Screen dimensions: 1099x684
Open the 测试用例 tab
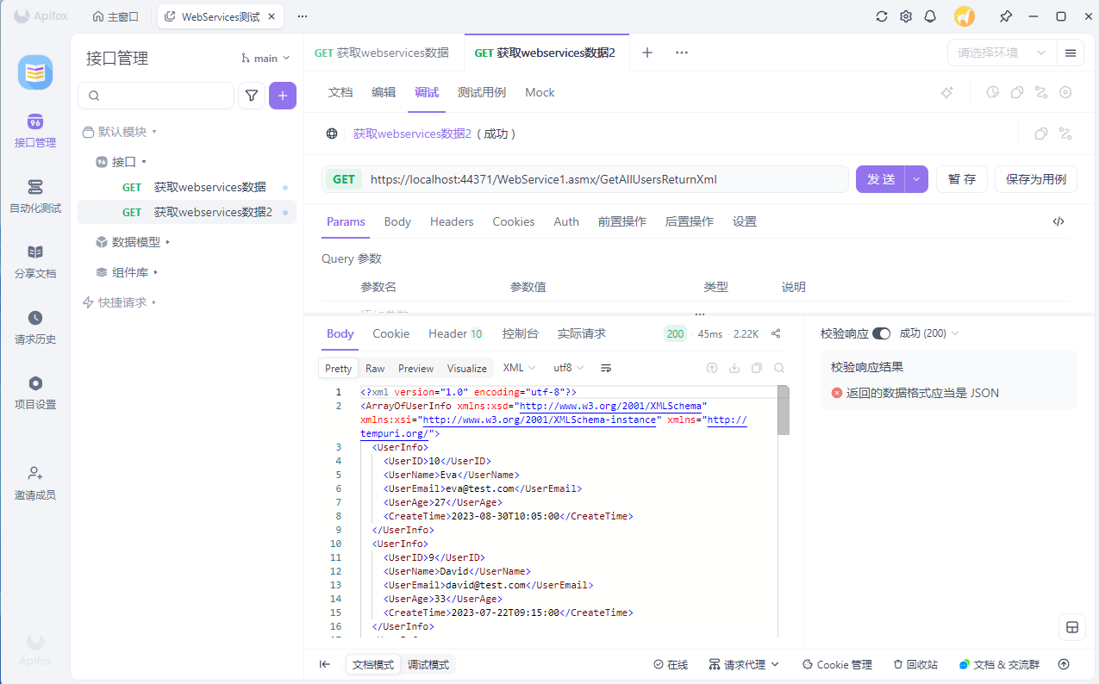pyautogui.click(x=482, y=92)
